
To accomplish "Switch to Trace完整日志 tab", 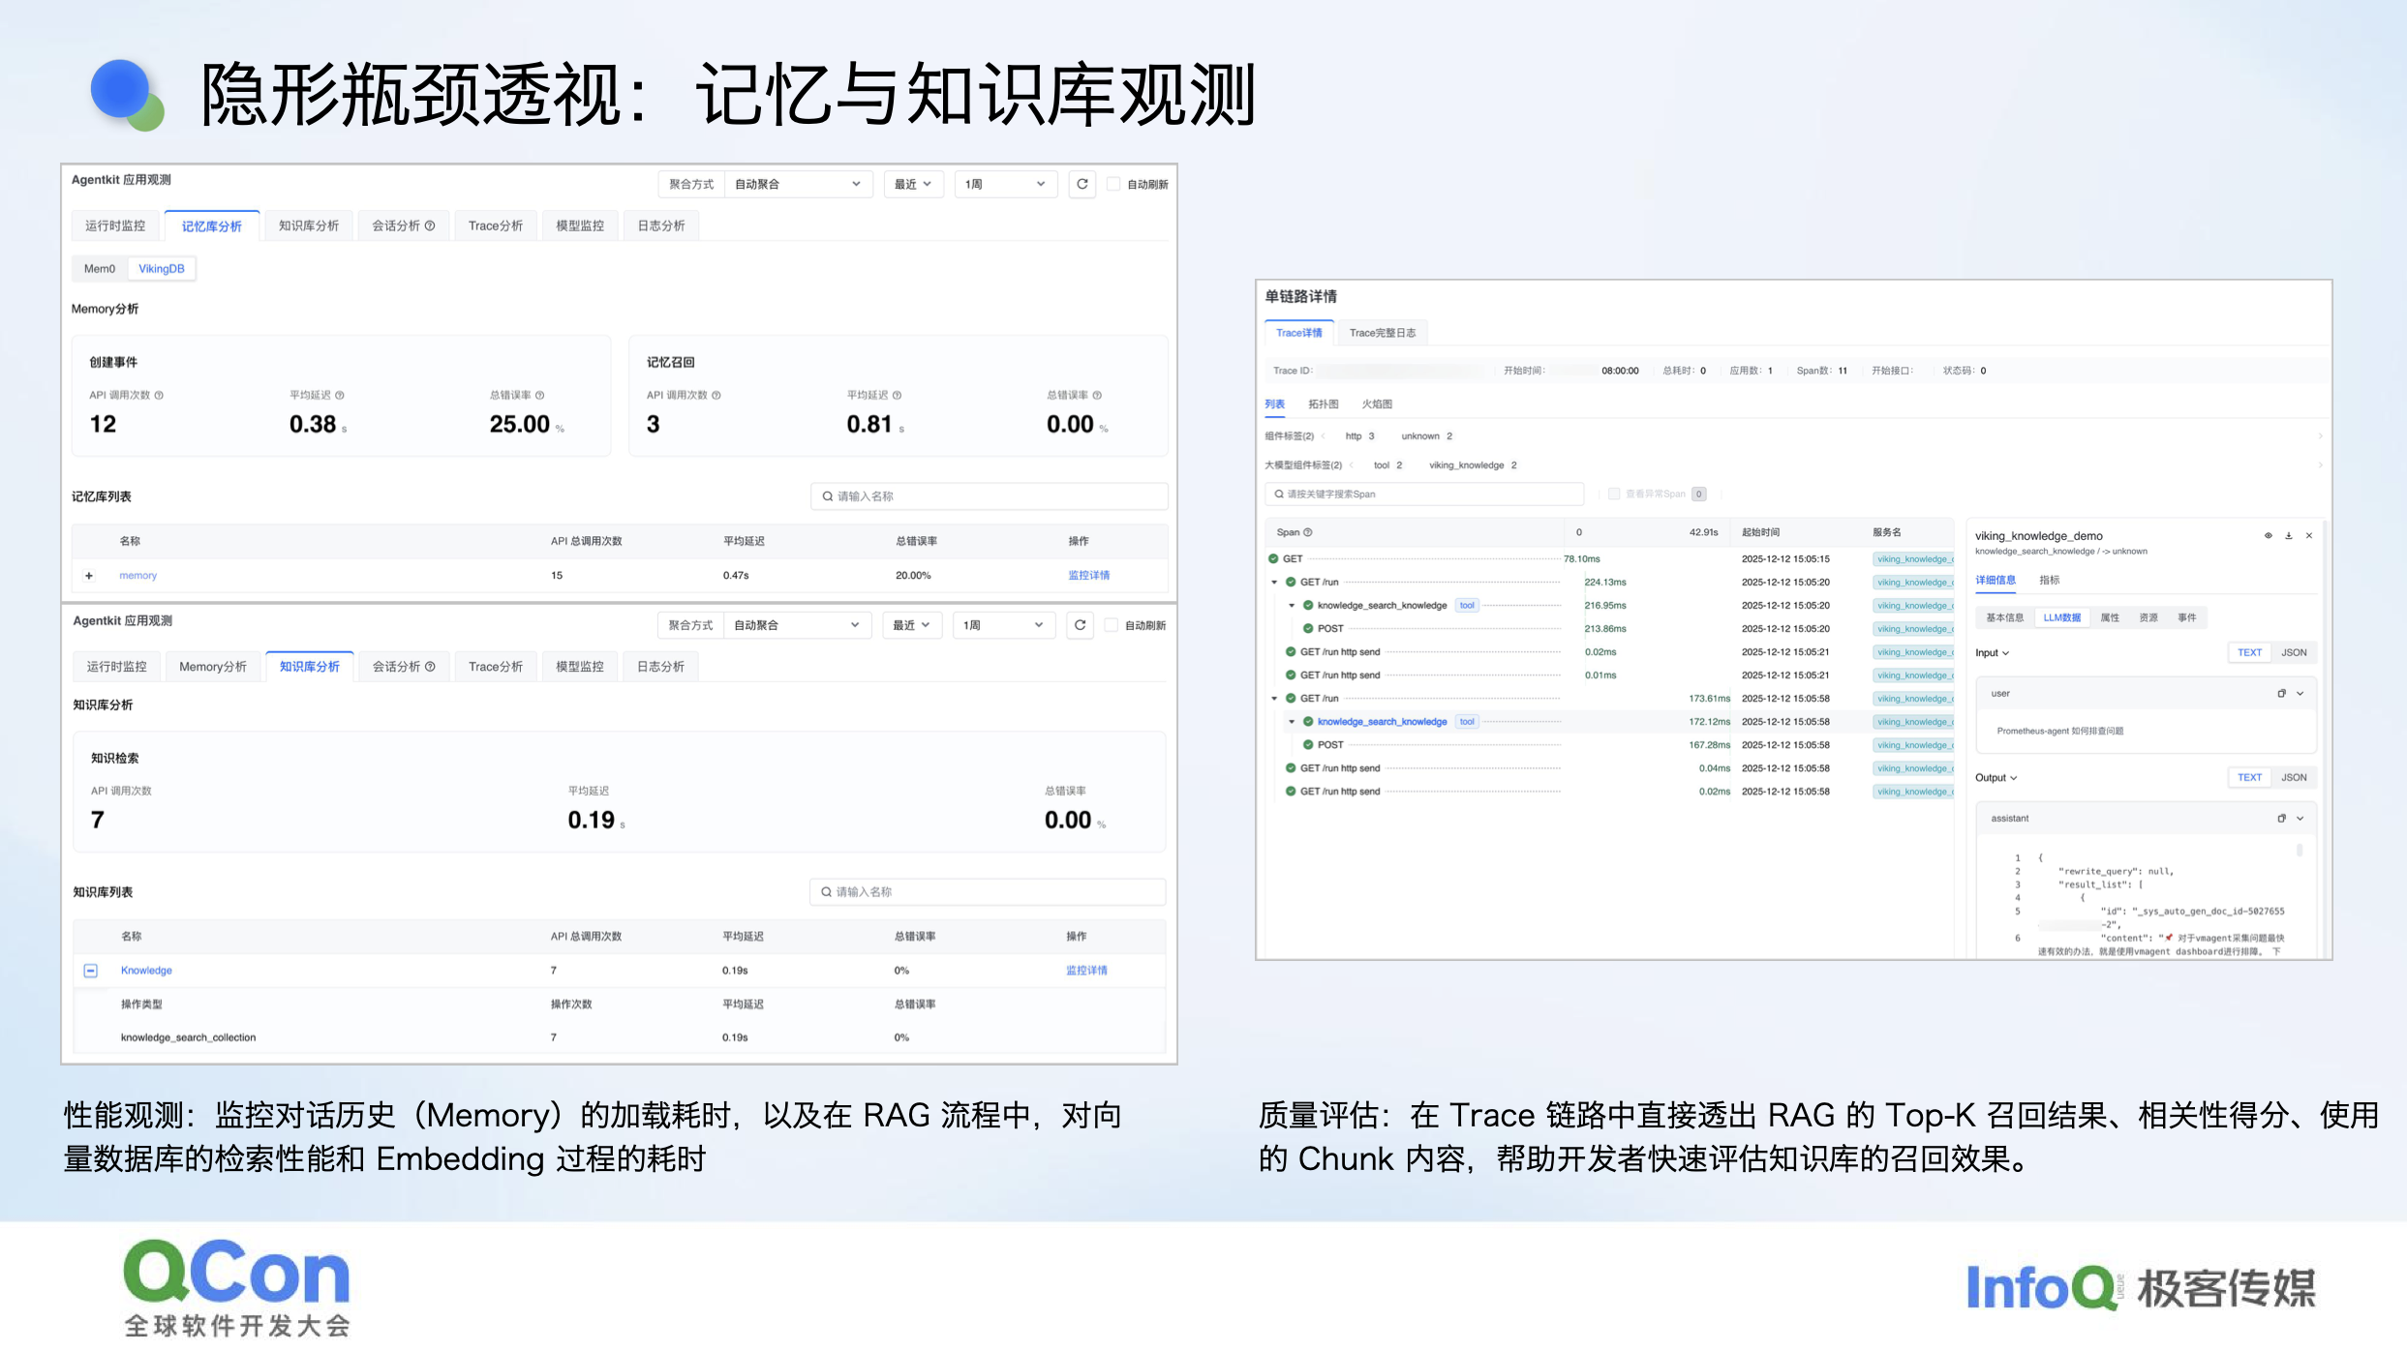I will click(x=1383, y=333).
